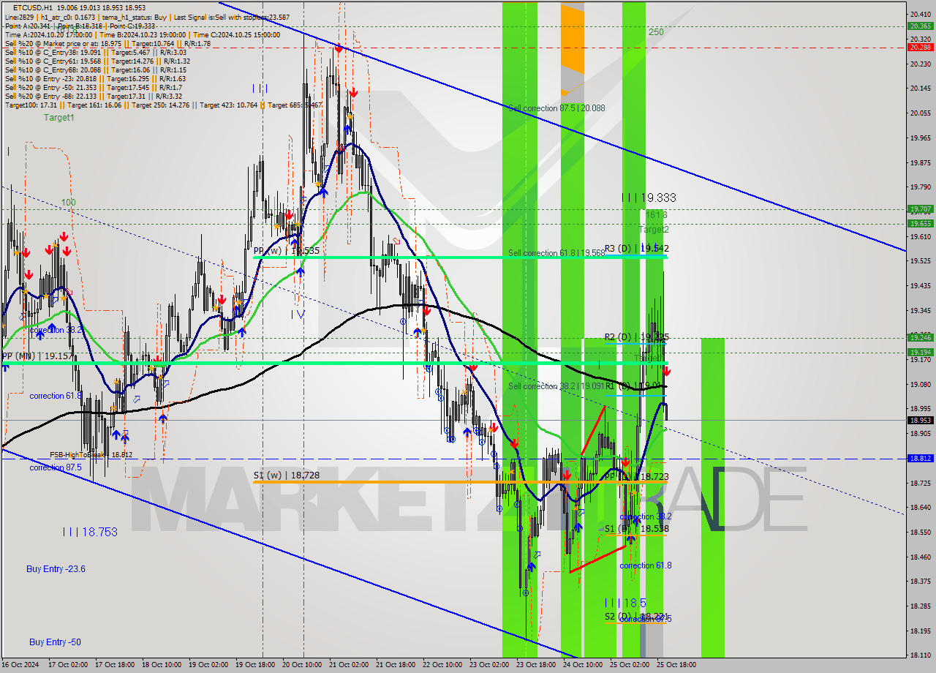The width and height of the screenshot is (936, 673).
Task: Click the '| | | 19.333' wave label
Action: click(x=649, y=198)
